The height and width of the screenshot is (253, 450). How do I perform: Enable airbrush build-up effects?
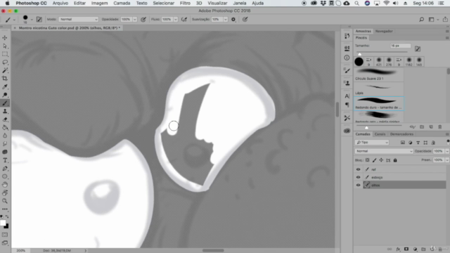click(184, 20)
